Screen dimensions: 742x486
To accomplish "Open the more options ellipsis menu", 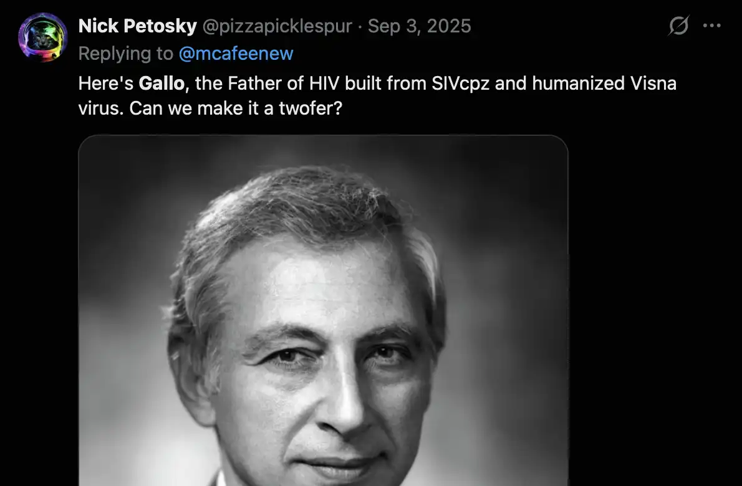I will tap(711, 26).
